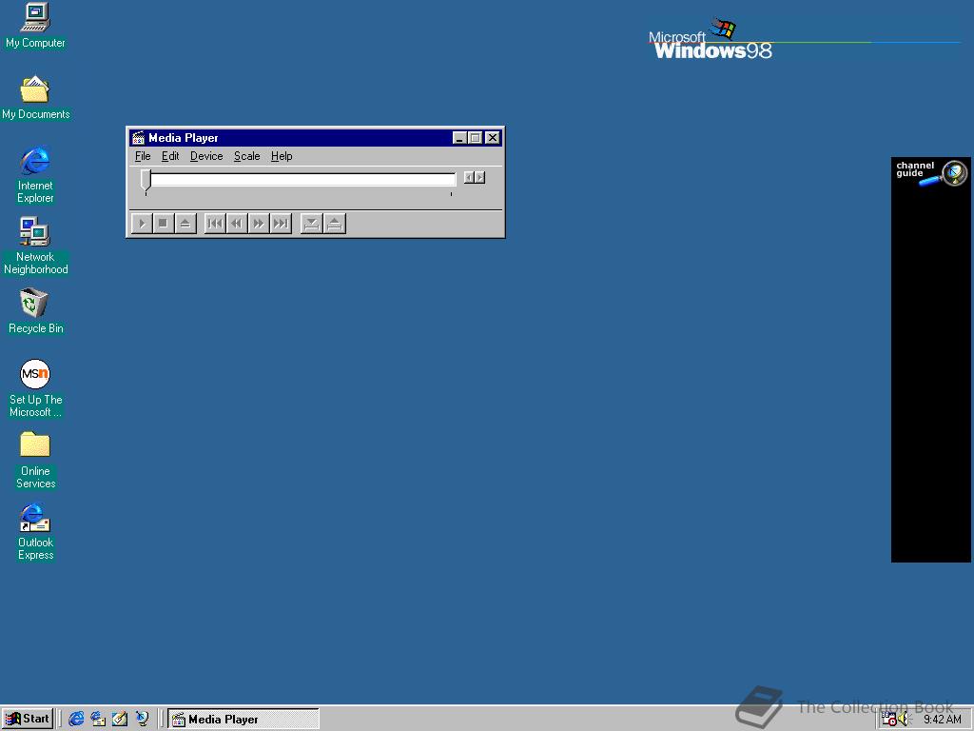
Task: Click the Stop button in Media Player
Action: (164, 223)
